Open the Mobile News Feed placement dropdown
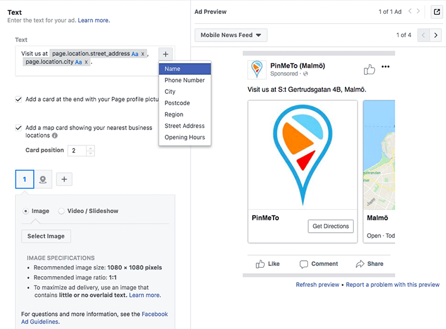446x329 pixels. (231, 35)
